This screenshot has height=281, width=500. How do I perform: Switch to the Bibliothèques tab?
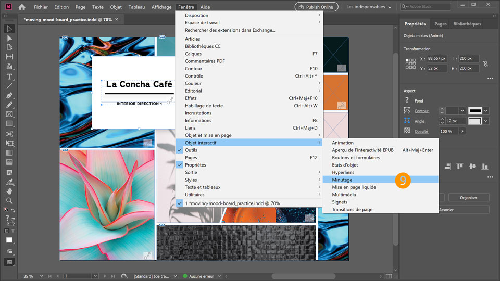coord(467,24)
